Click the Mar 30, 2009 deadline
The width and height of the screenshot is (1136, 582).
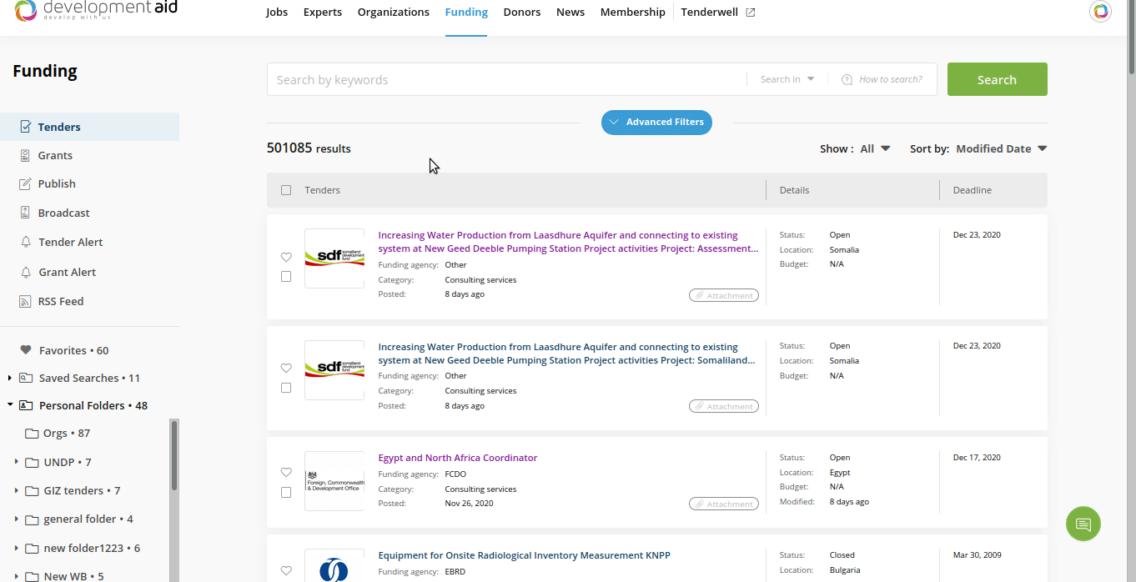point(978,555)
